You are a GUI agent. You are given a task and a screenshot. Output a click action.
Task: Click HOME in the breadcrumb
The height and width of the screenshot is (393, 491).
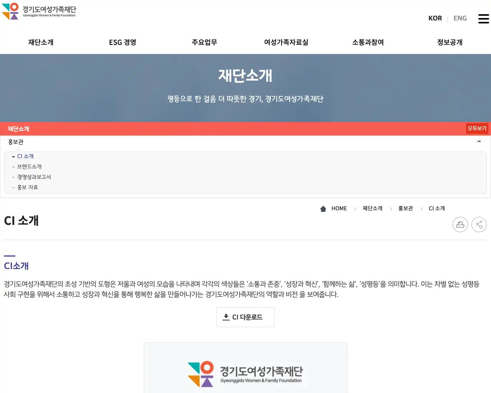[x=339, y=208]
